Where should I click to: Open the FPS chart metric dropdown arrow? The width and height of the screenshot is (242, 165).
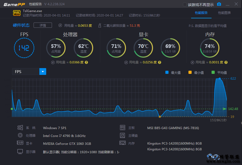(43, 71)
